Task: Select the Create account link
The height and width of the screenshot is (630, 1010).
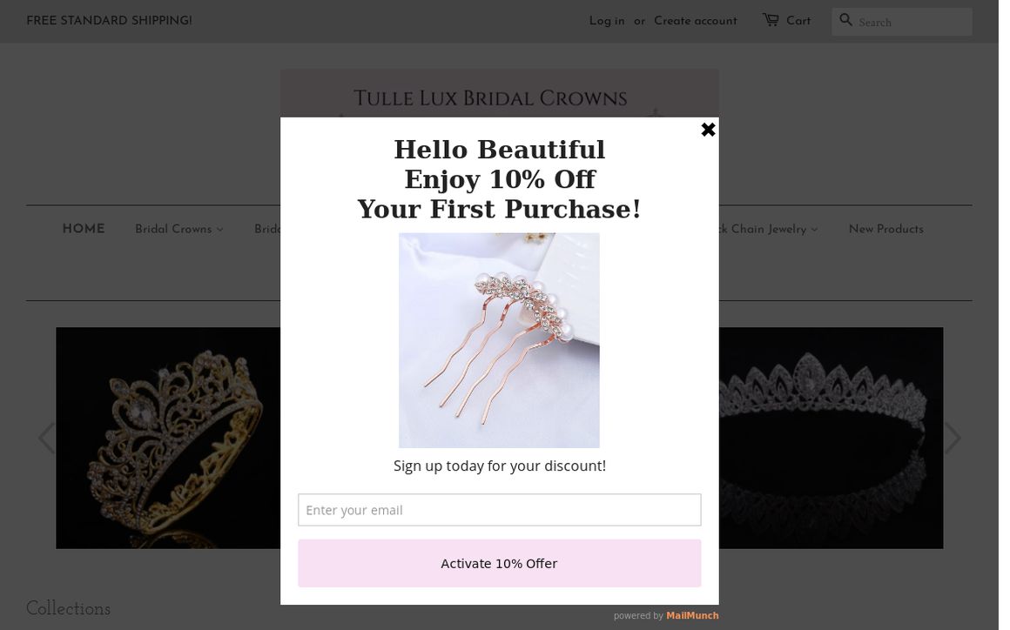Action: (x=695, y=21)
